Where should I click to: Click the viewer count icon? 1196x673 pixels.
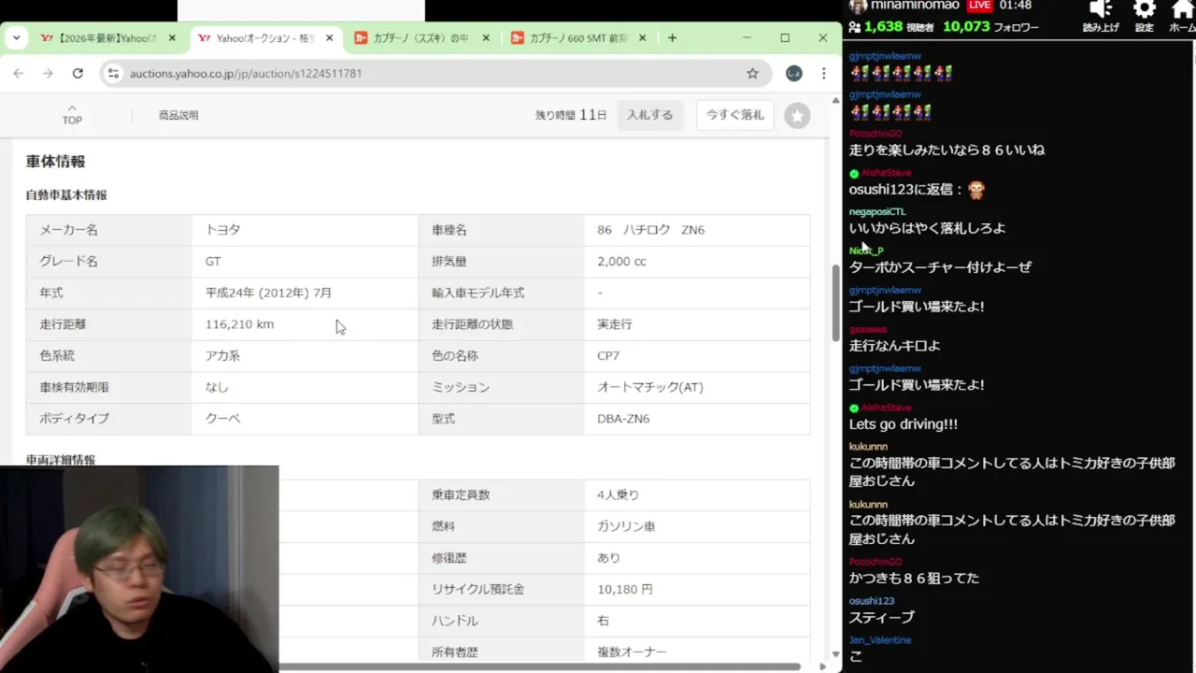coord(853,26)
